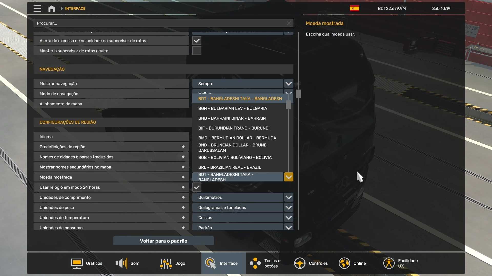Click Voltar para o padrão button

[x=163, y=241]
